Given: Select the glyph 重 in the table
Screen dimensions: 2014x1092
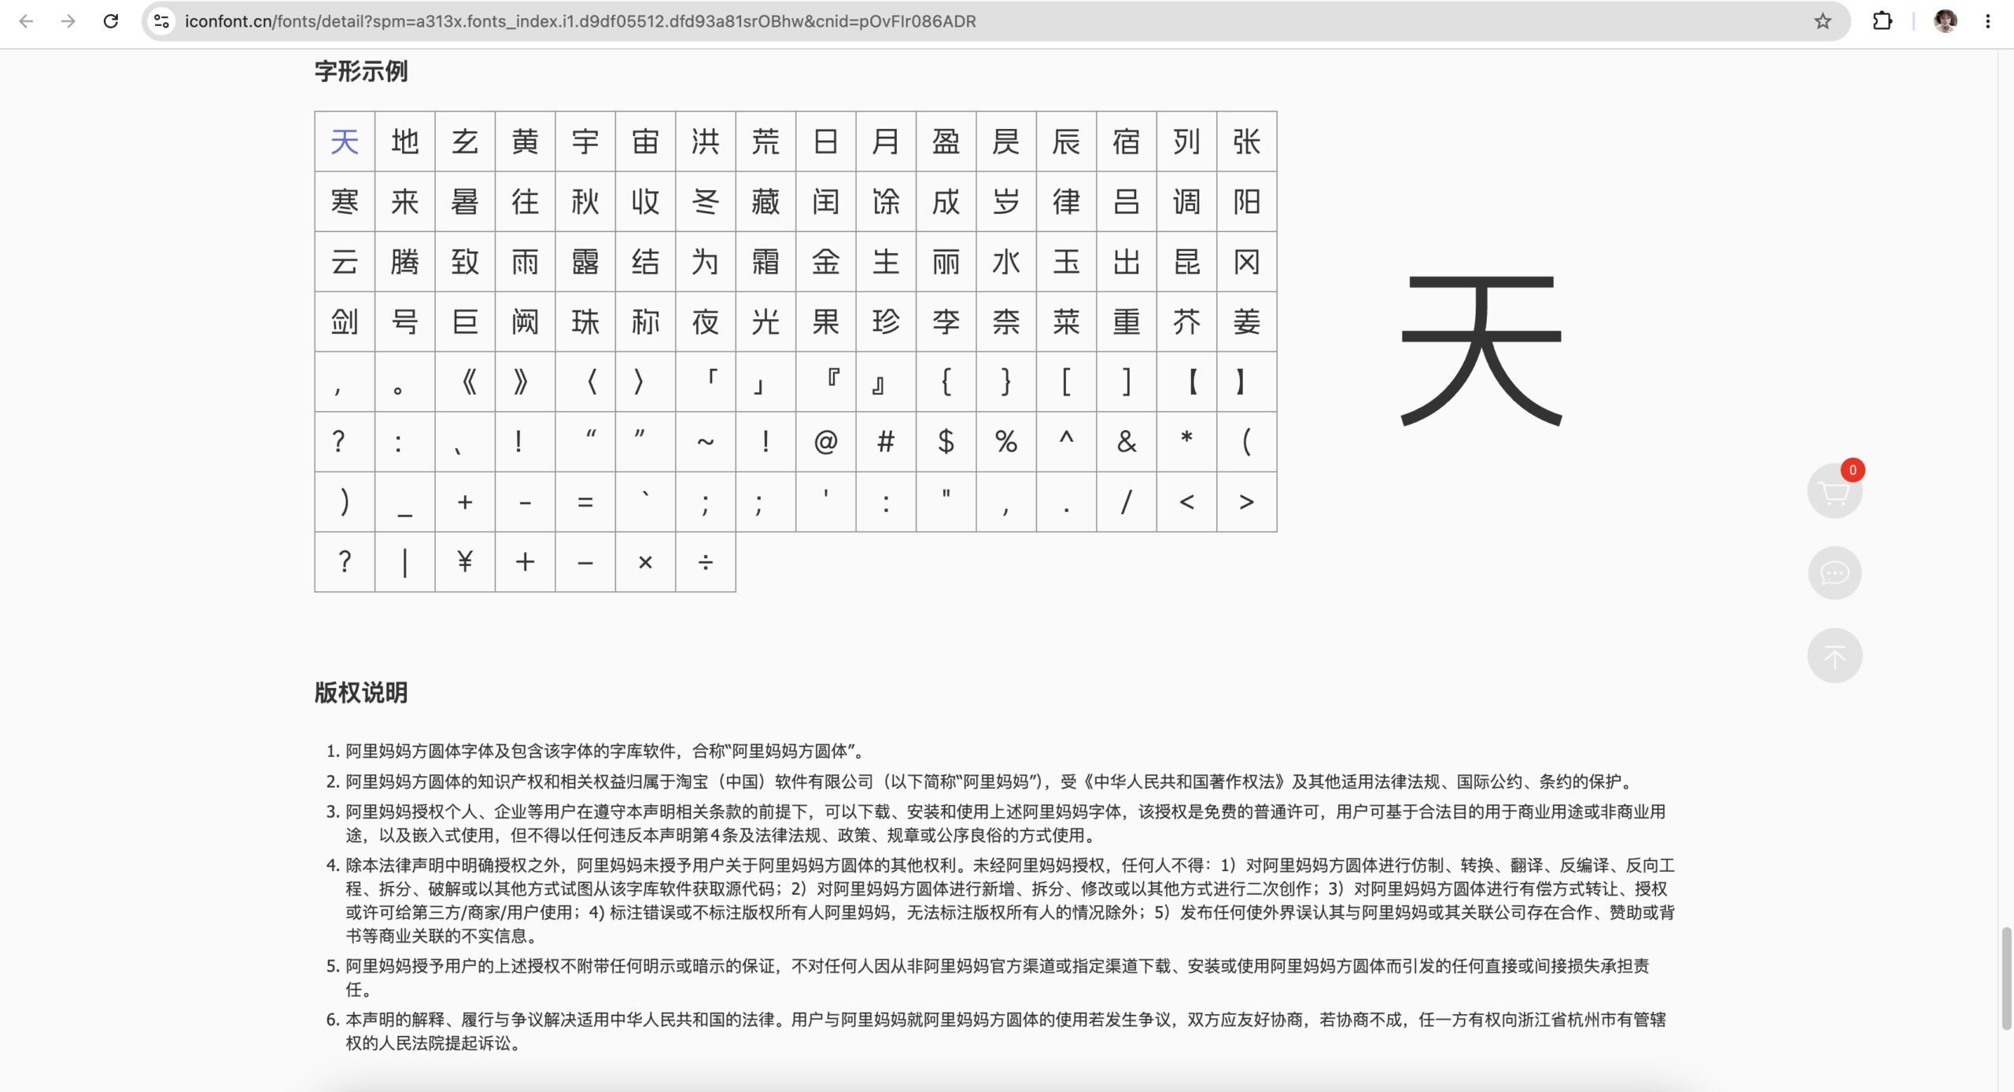Looking at the screenshot, I should click(x=1127, y=322).
